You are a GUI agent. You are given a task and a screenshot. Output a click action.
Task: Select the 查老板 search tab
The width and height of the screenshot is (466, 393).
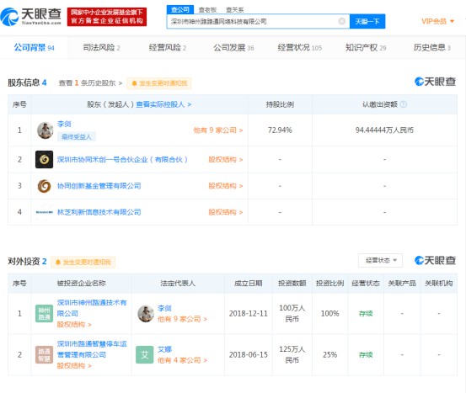207,10
